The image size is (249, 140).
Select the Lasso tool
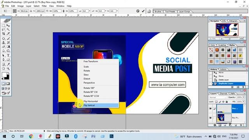pos(4,30)
